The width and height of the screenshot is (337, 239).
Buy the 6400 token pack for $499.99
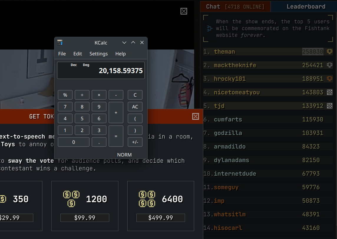(x=161, y=218)
